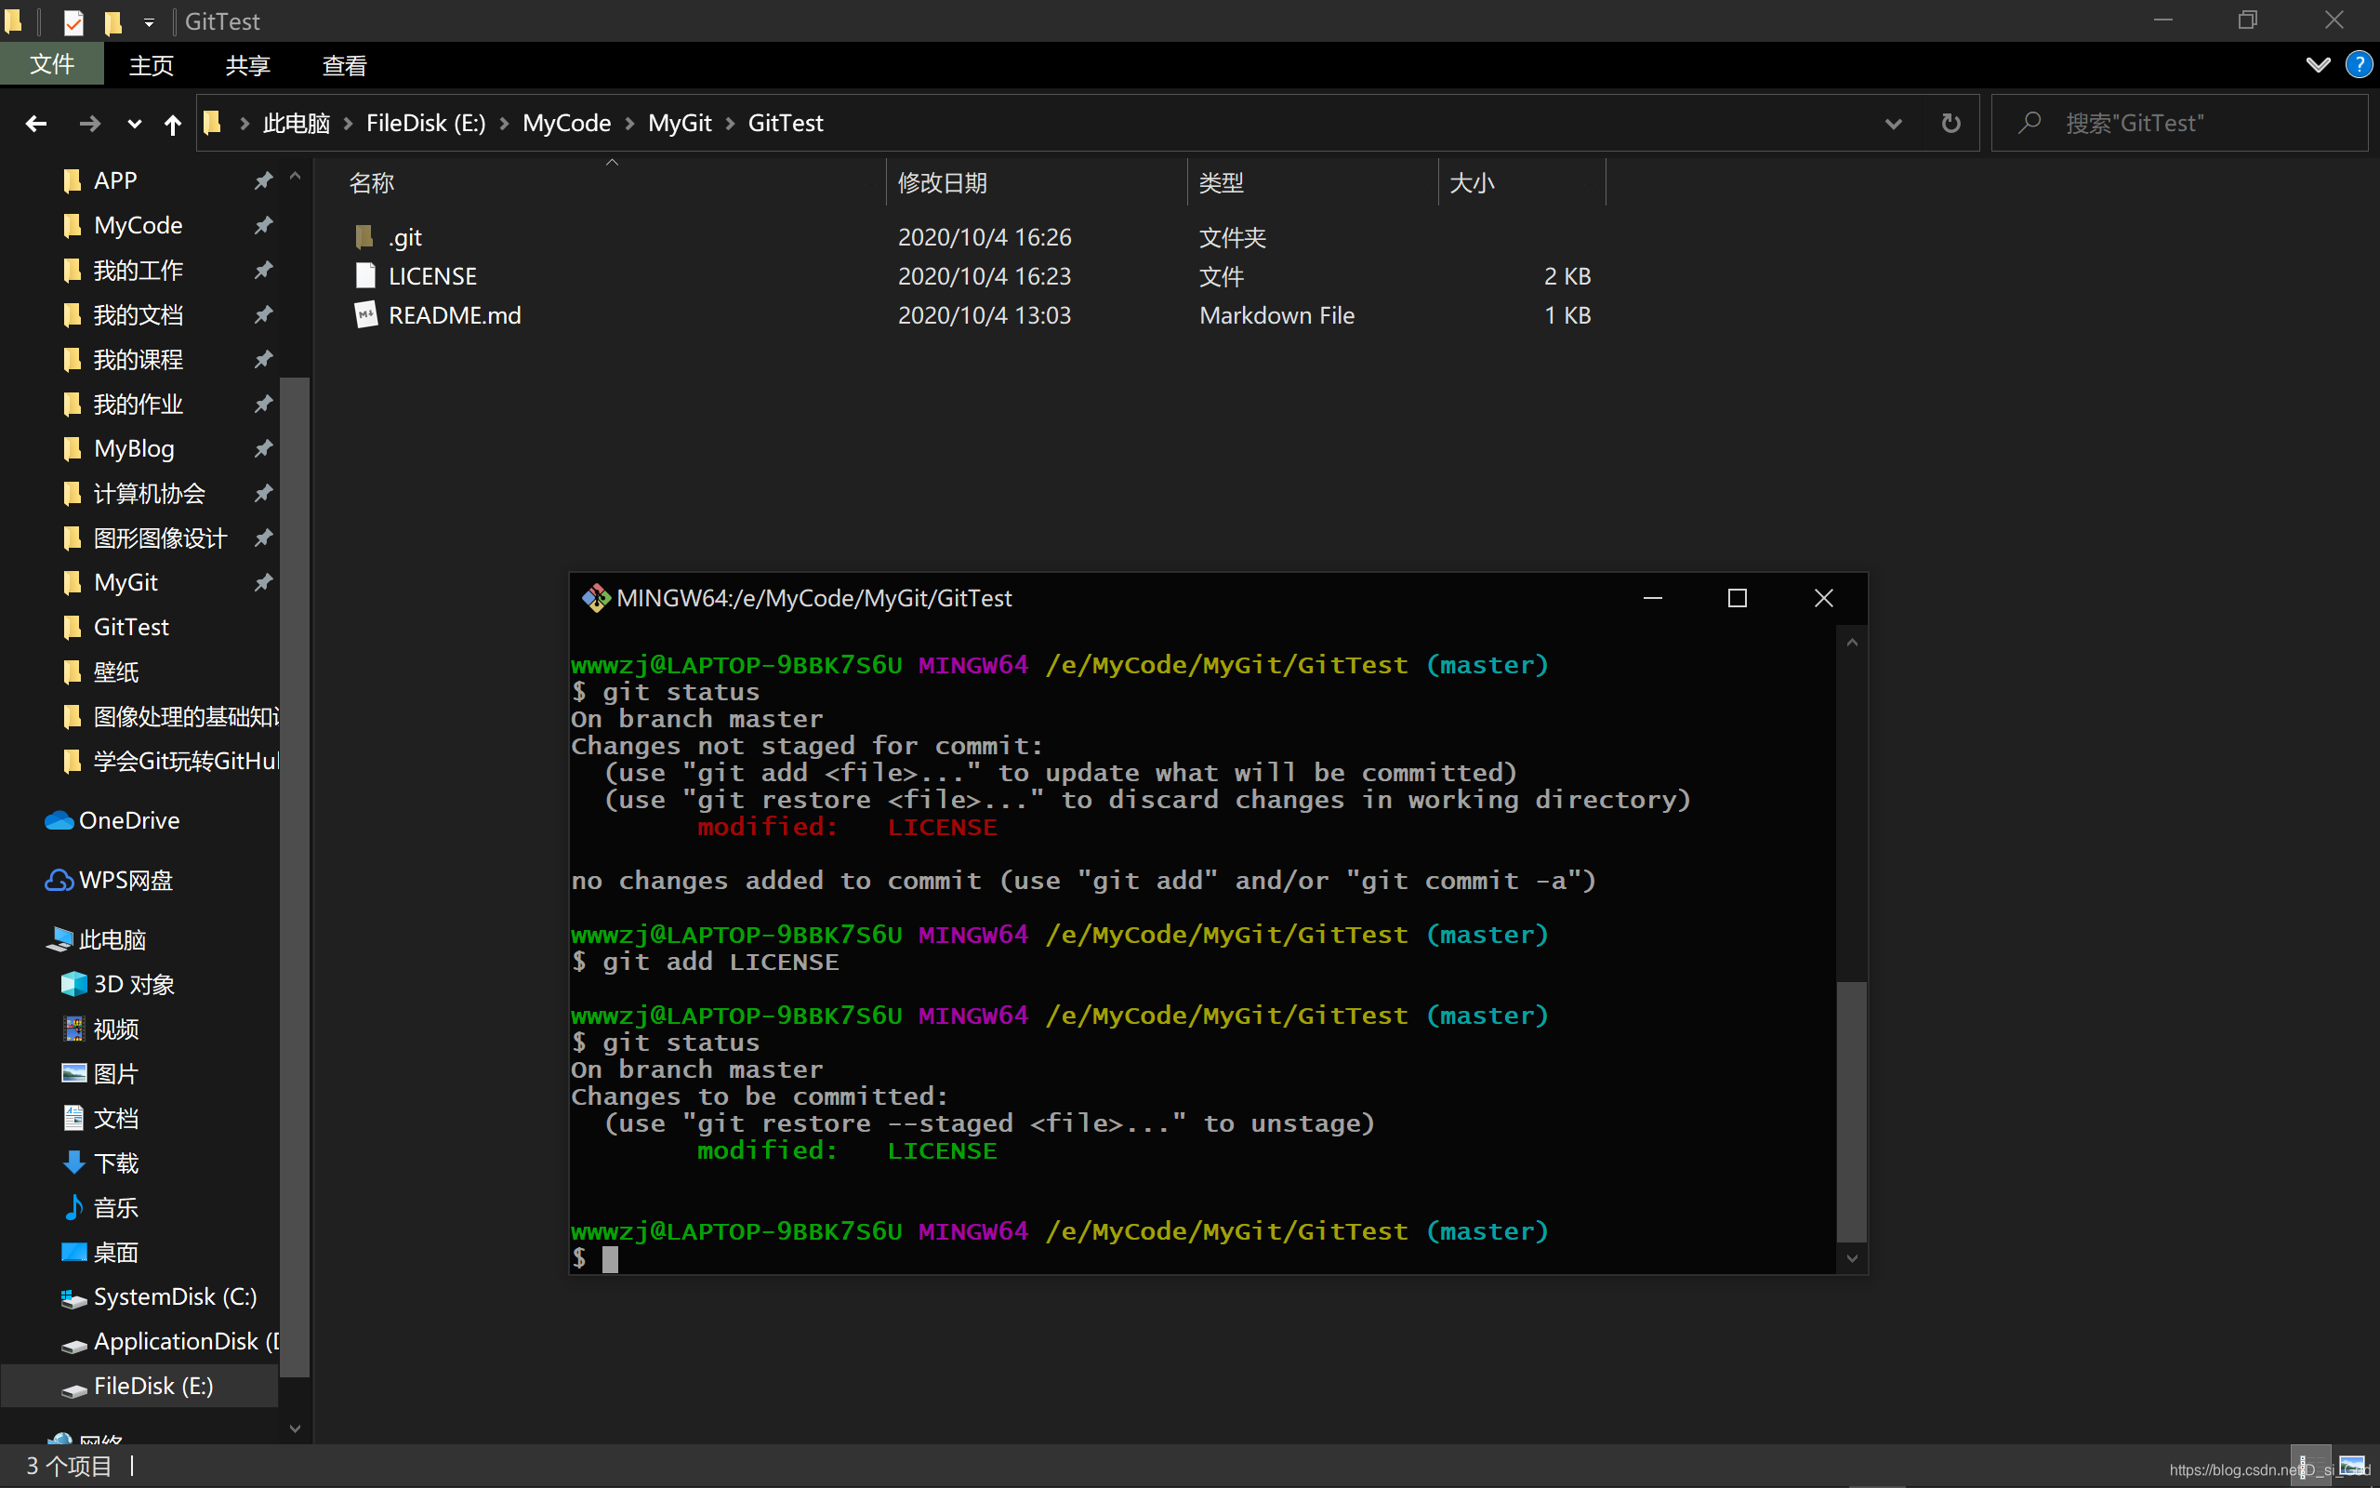Image resolution: width=2380 pixels, height=1488 pixels.
Task: Go forward in folder history
Action: click(89, 123)
